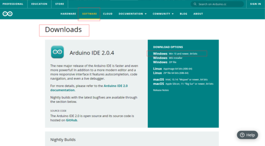This screenshot has height=146, width=265.
Task: Download the Windows ZIP file
Action: coord(165,62)
